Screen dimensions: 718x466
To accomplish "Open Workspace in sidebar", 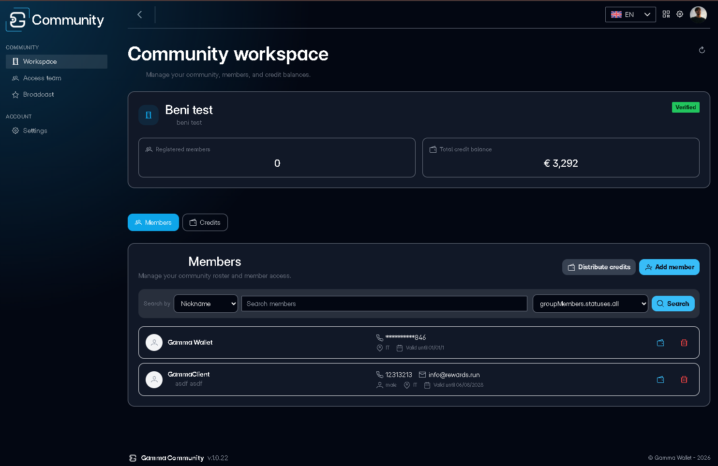I will [57, 61].
